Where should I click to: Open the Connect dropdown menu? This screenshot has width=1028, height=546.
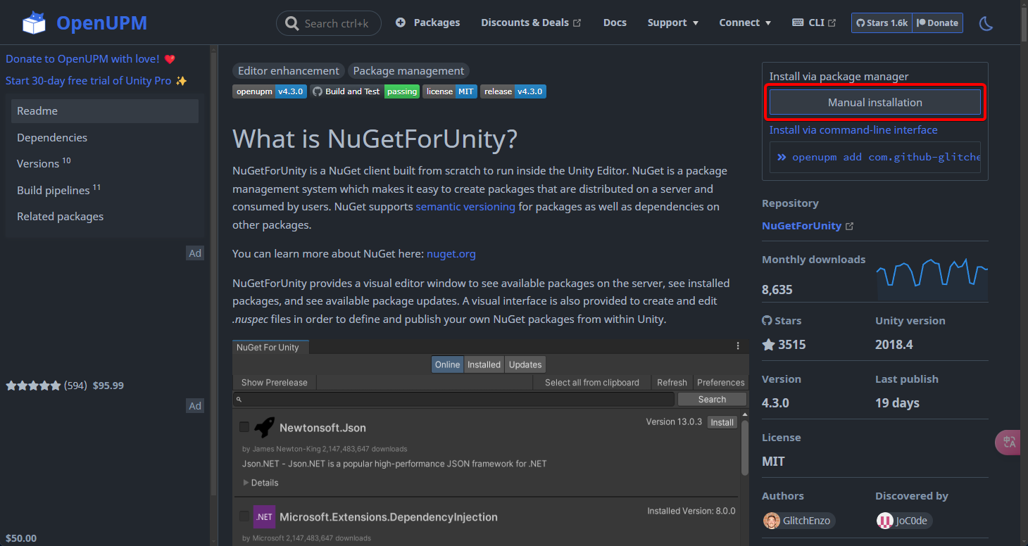click(x=744, y=23)
